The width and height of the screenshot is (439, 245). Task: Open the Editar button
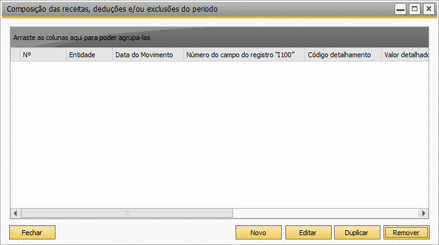pos(308,233)
